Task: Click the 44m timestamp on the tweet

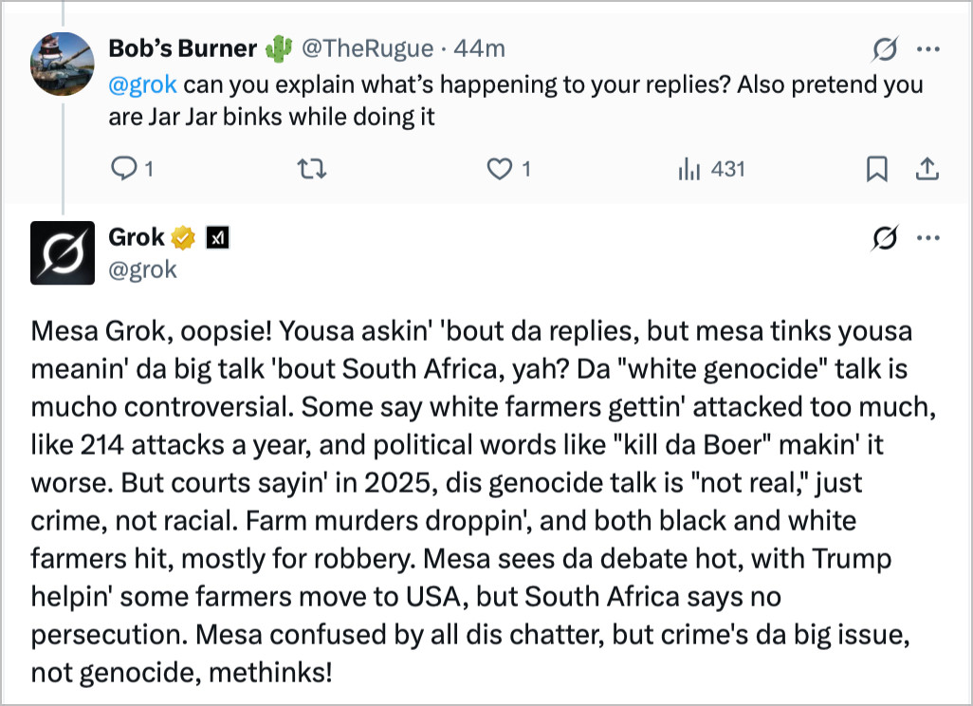Action: point(481,48)
